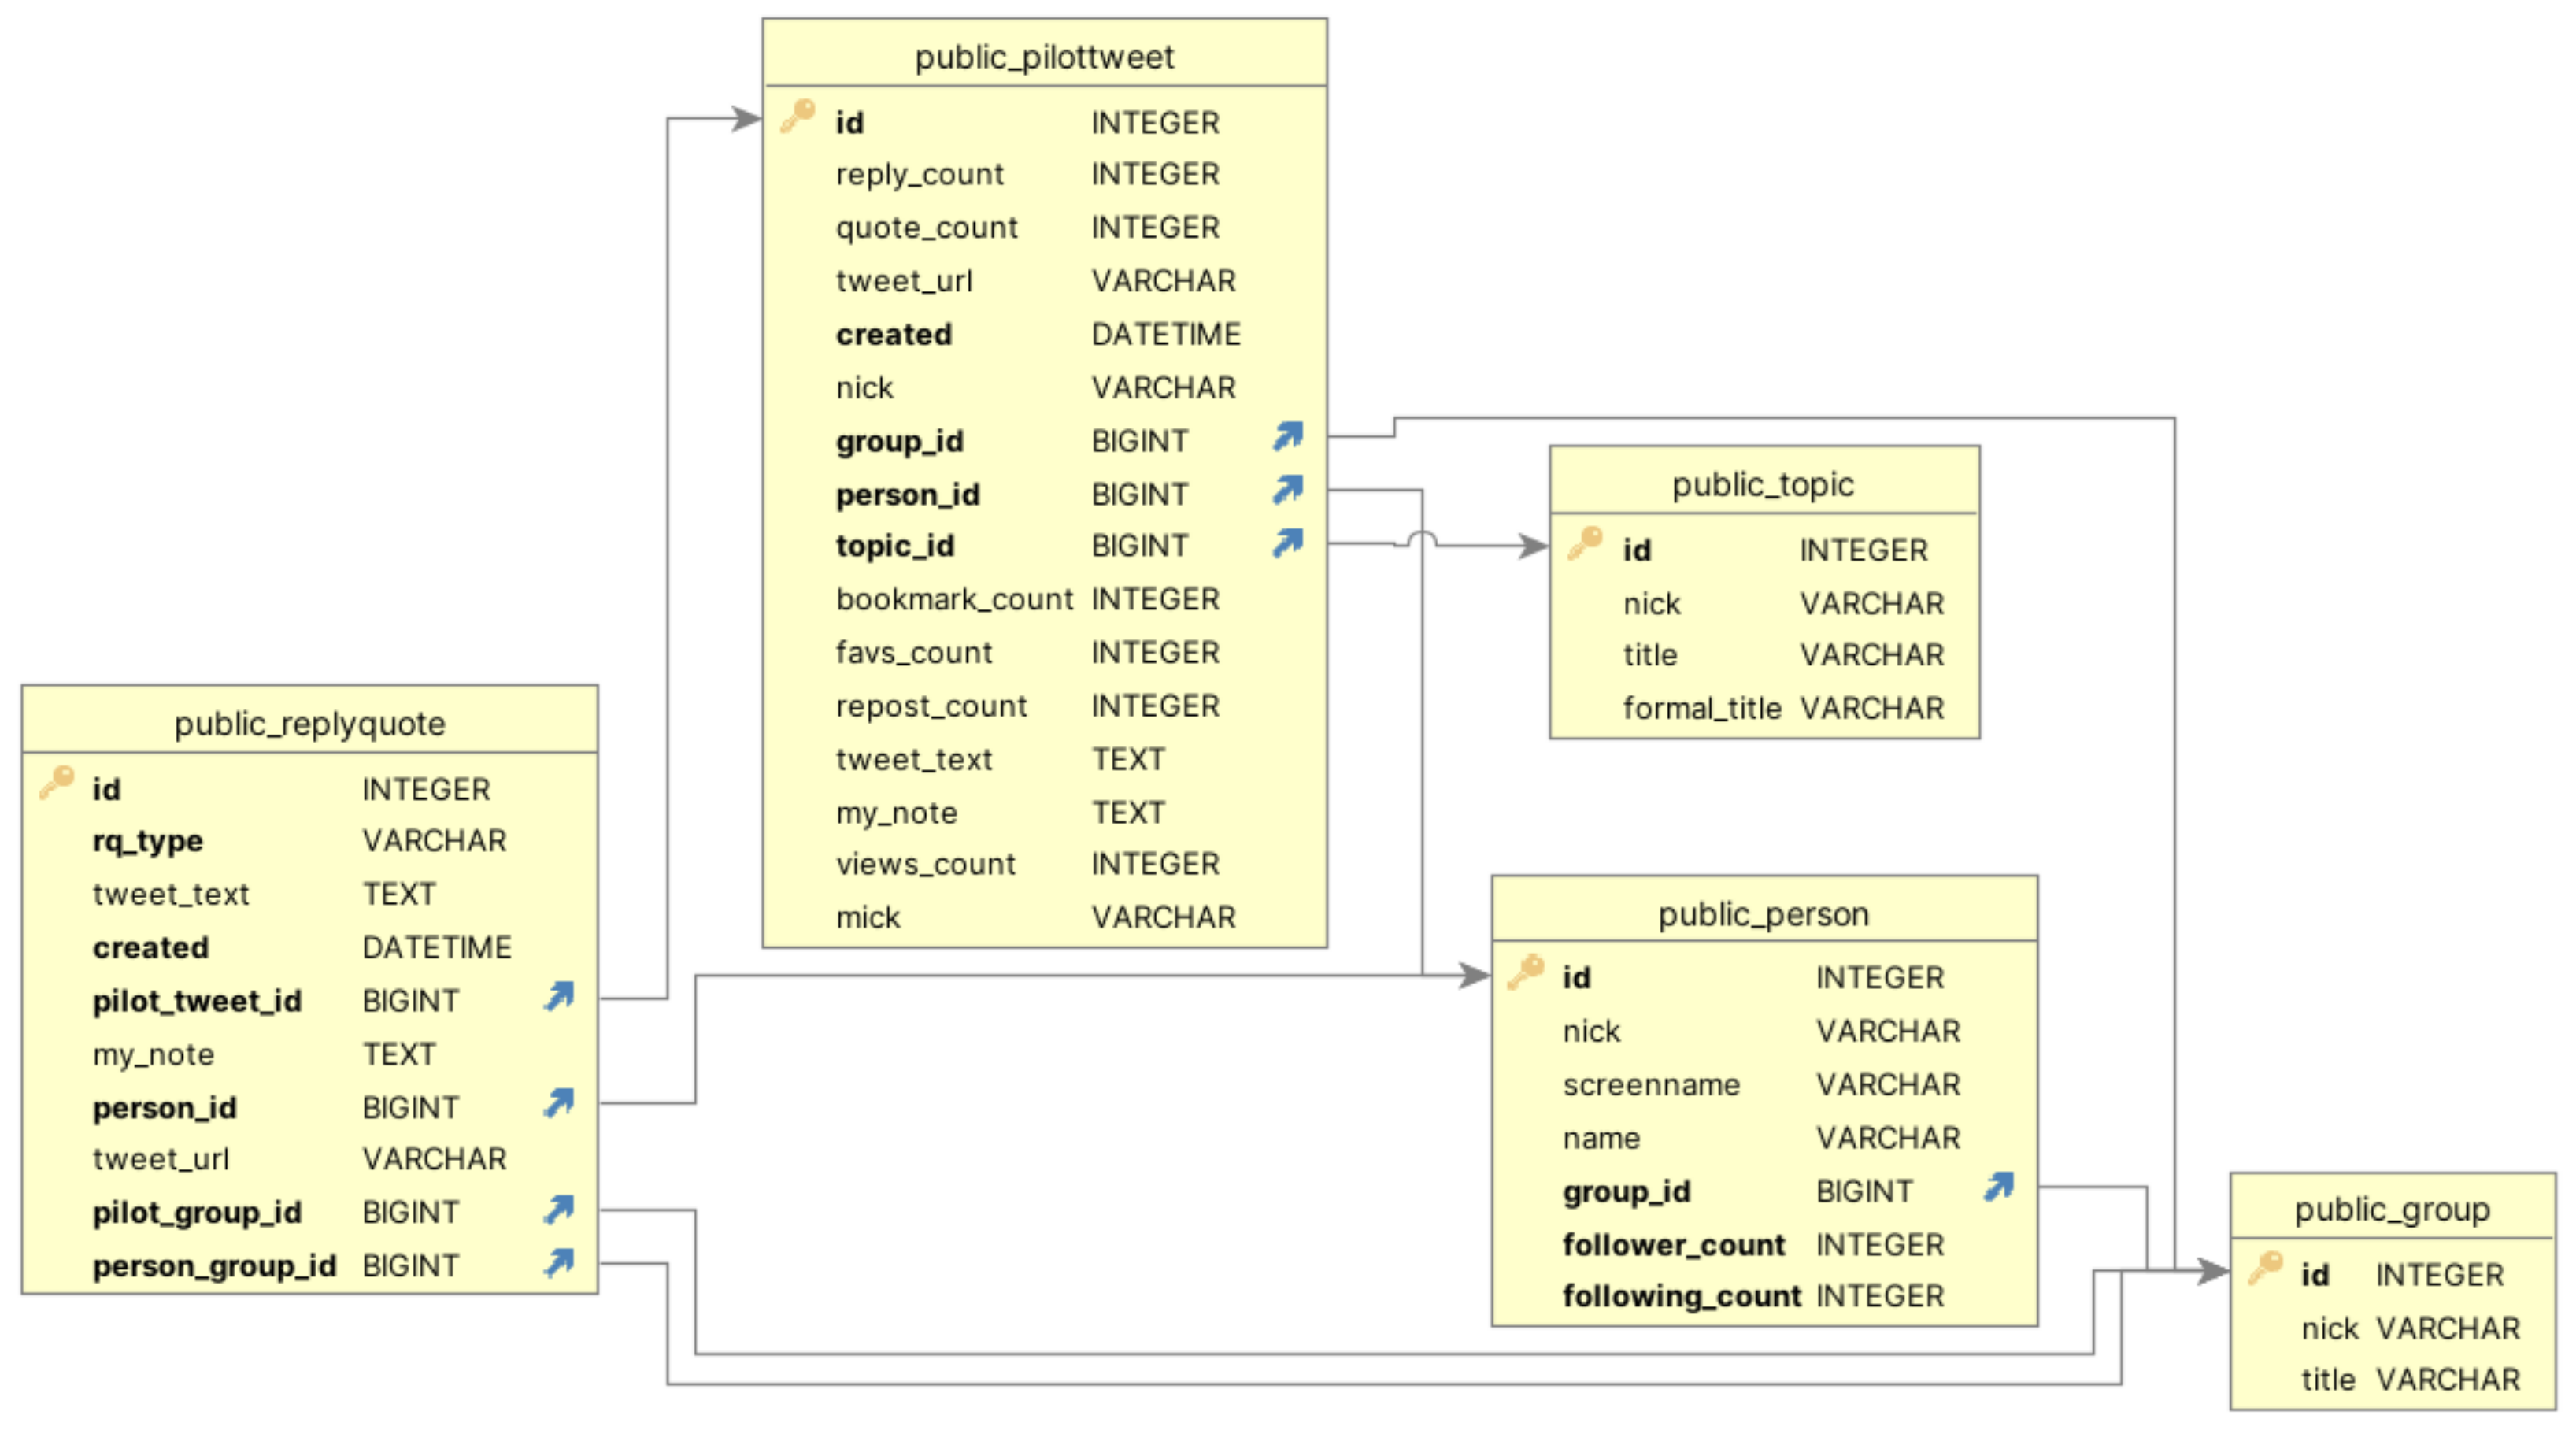The image size is (2576, 1430).
Task: Click primary key icon in public_replyquote table
Action: pyautogui.click(x=57, y=782)
